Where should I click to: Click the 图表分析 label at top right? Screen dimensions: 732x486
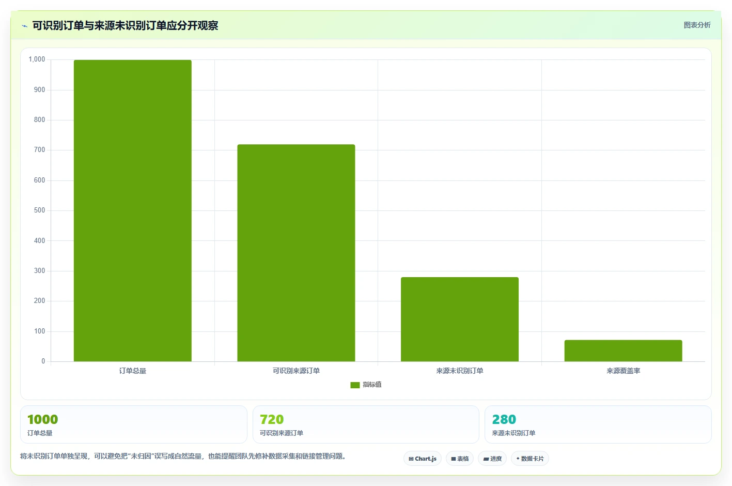(697, 25)
